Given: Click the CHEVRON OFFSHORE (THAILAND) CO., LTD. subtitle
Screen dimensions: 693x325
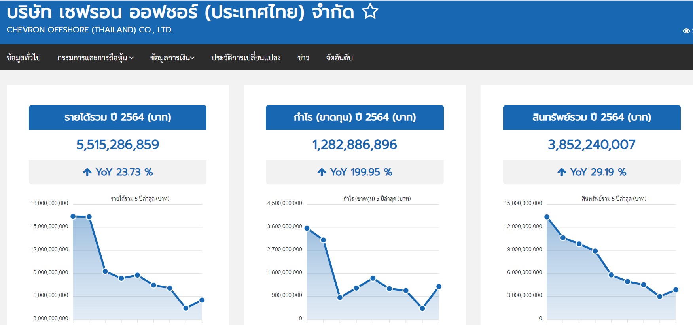Looking at the screenshot, I should point(90,30).
